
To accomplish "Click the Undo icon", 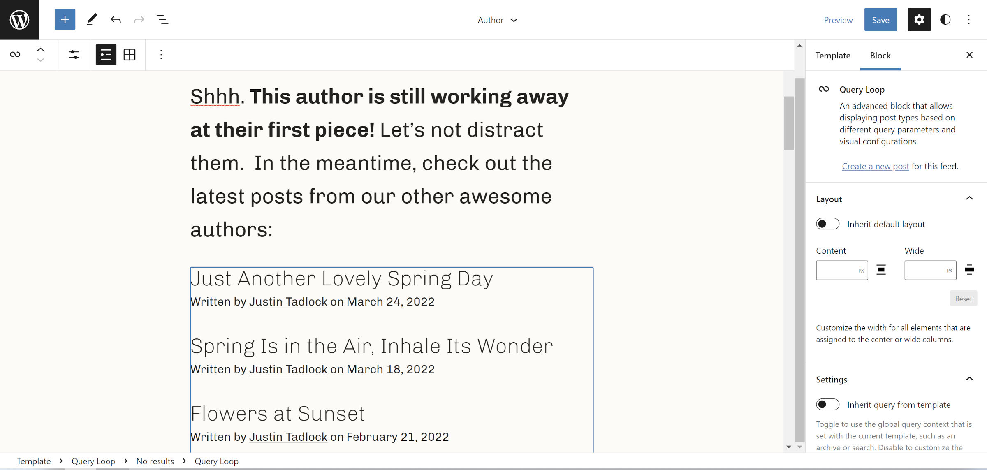I will pyautogui.click(x=116, y=19).
